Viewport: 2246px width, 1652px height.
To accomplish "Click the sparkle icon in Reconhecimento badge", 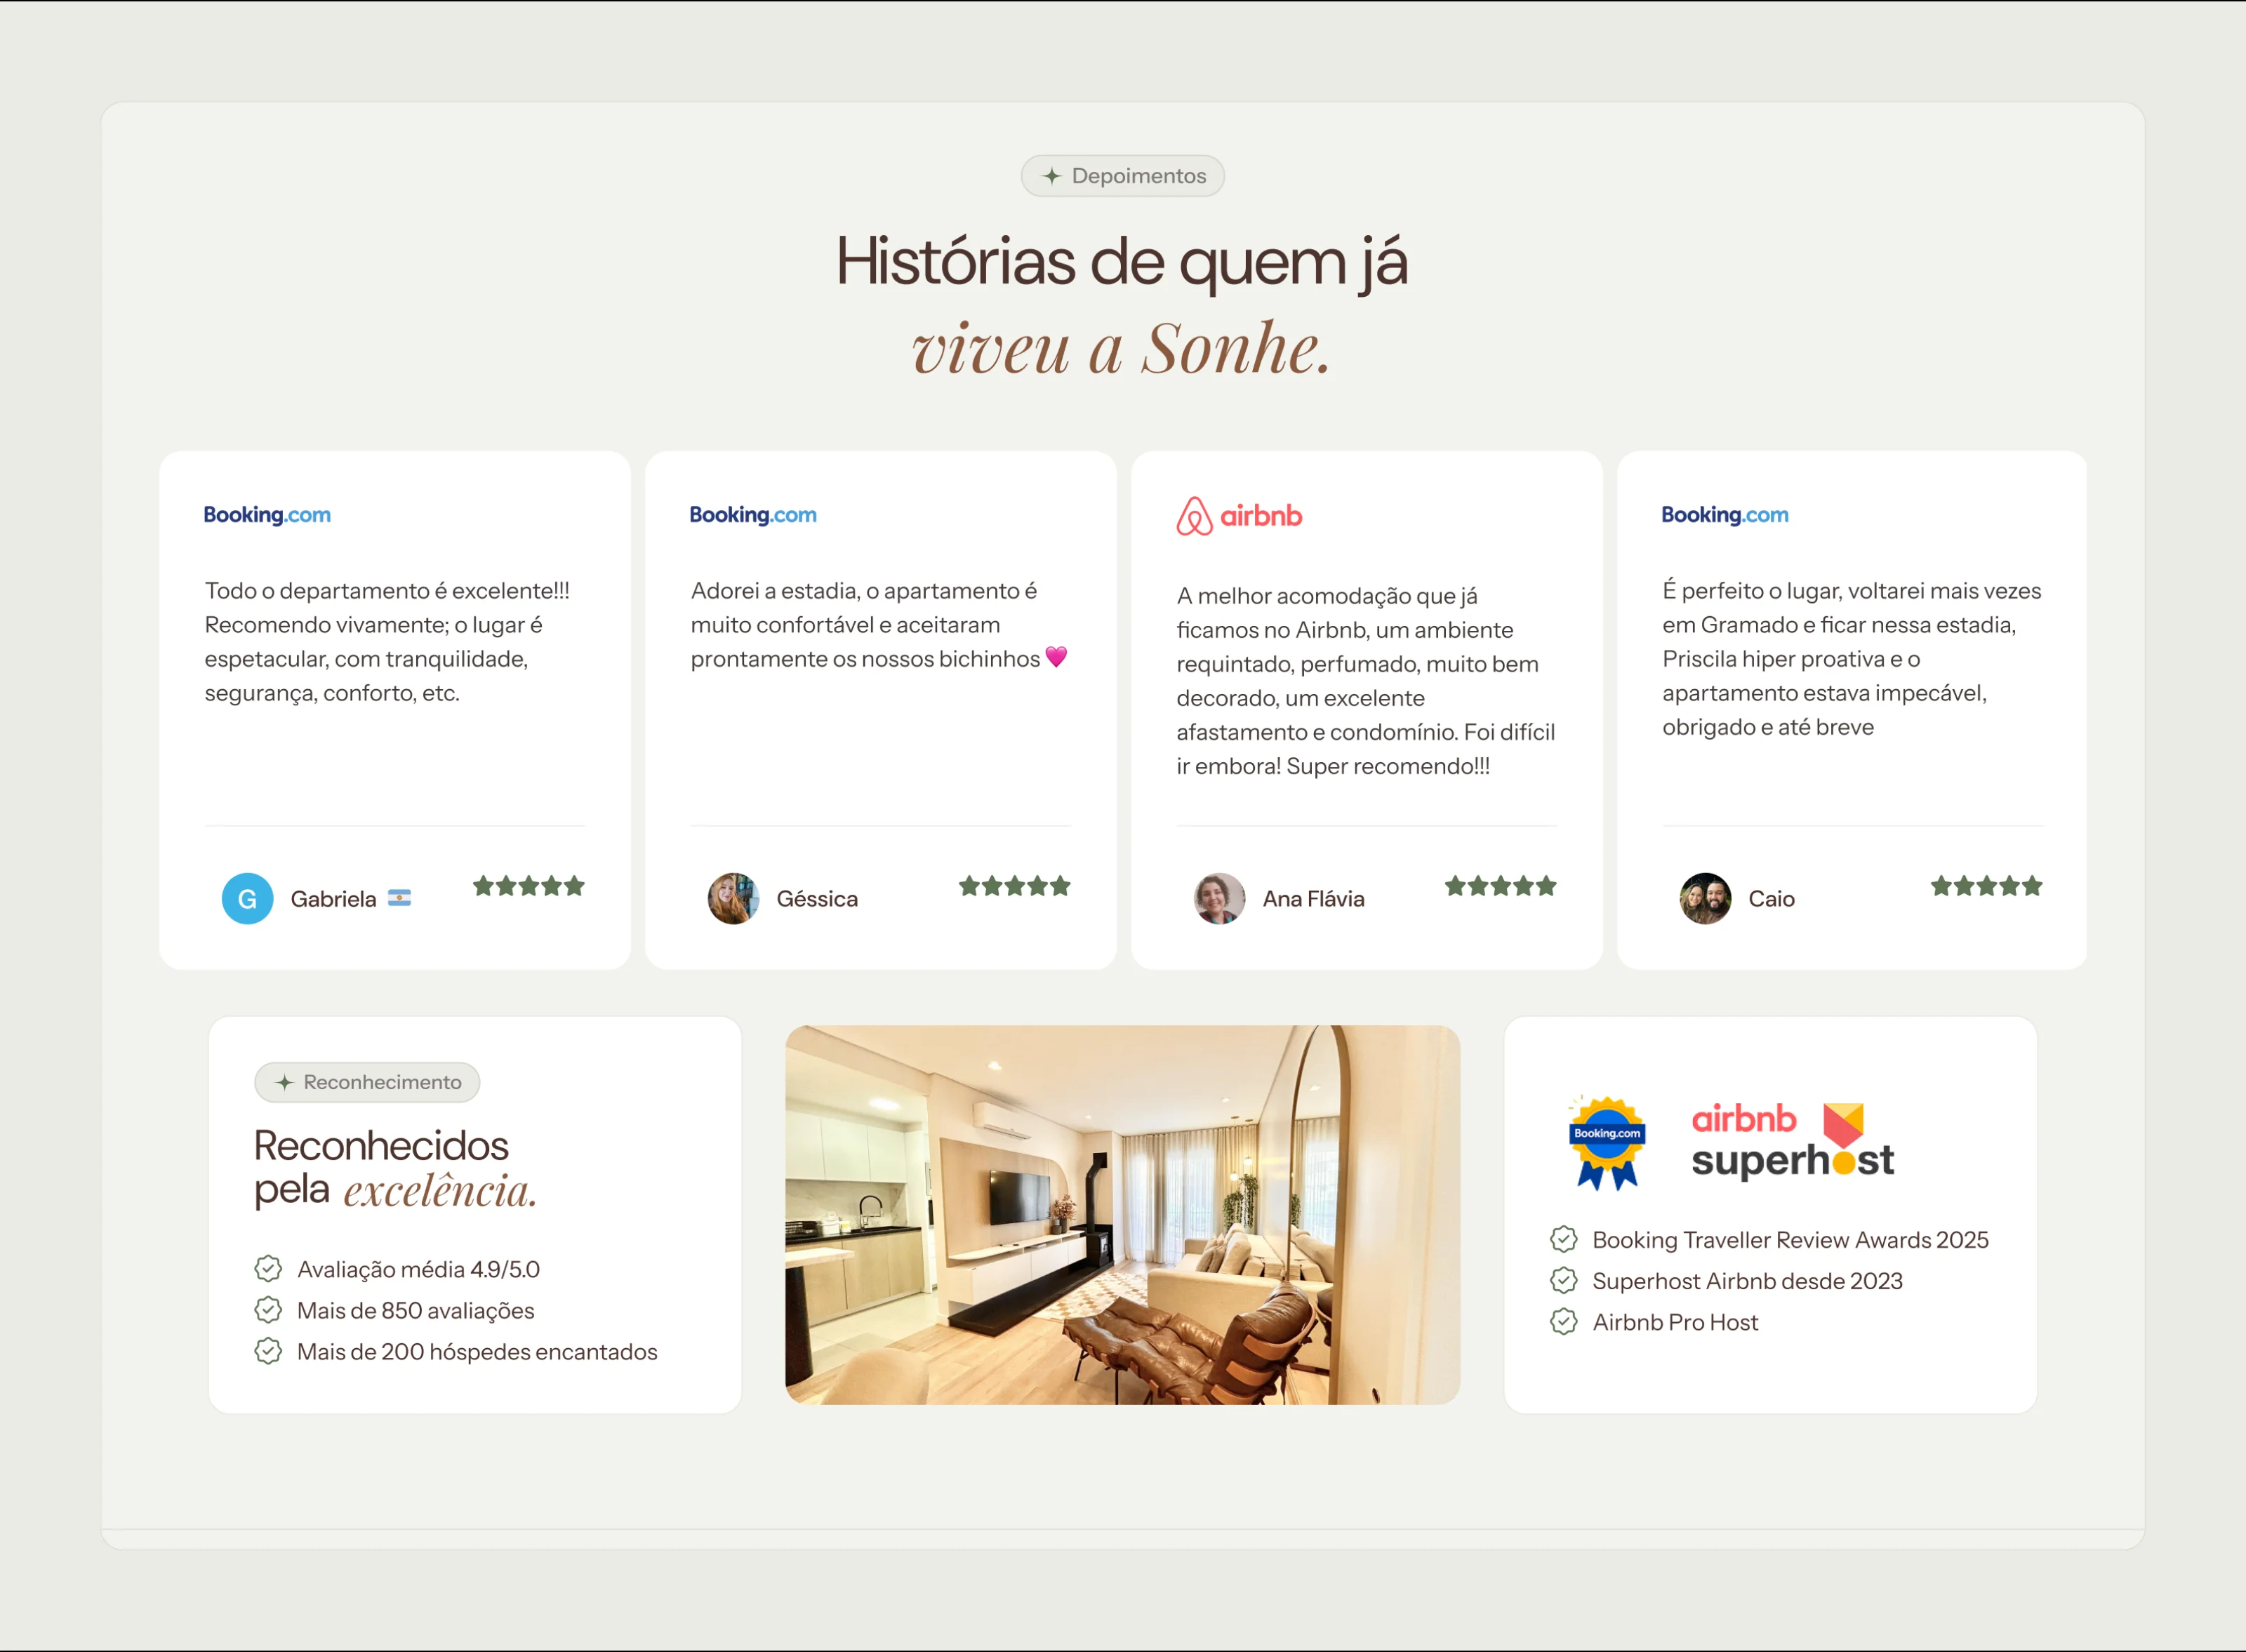I will pos(284,1082).
